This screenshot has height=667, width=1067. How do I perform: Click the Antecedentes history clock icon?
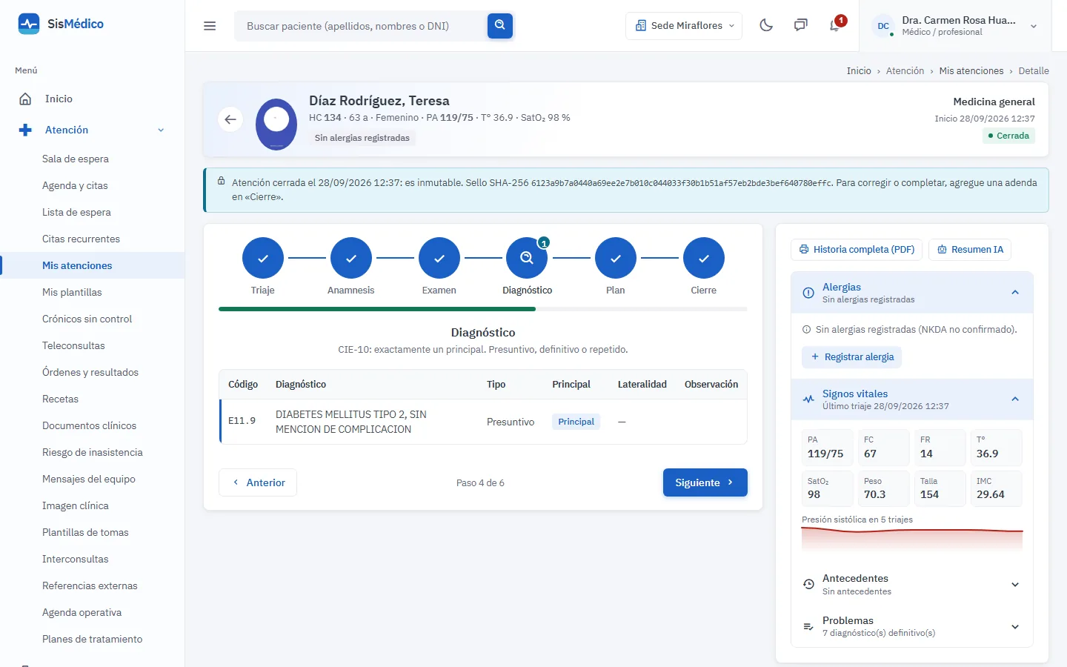point(808,584)
